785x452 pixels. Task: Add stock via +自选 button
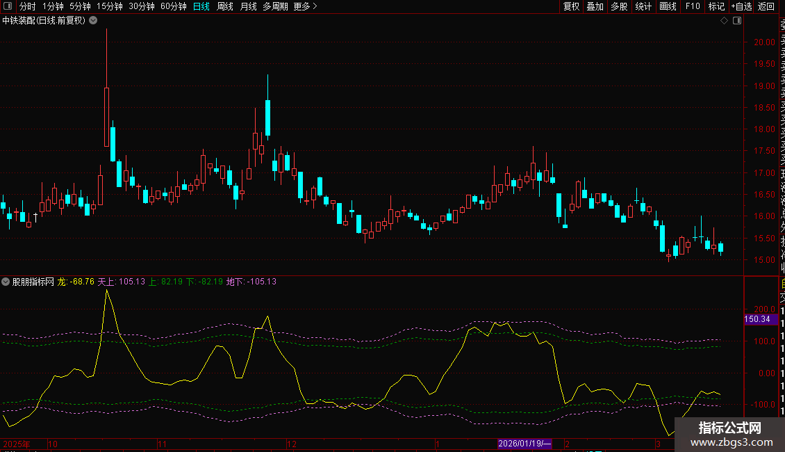741,6
